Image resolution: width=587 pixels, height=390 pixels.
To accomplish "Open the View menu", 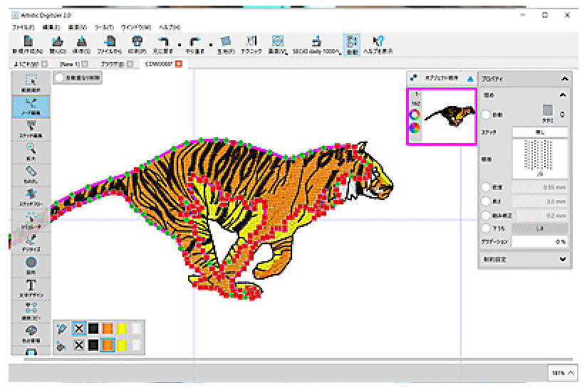I will [x=77, y=27].
